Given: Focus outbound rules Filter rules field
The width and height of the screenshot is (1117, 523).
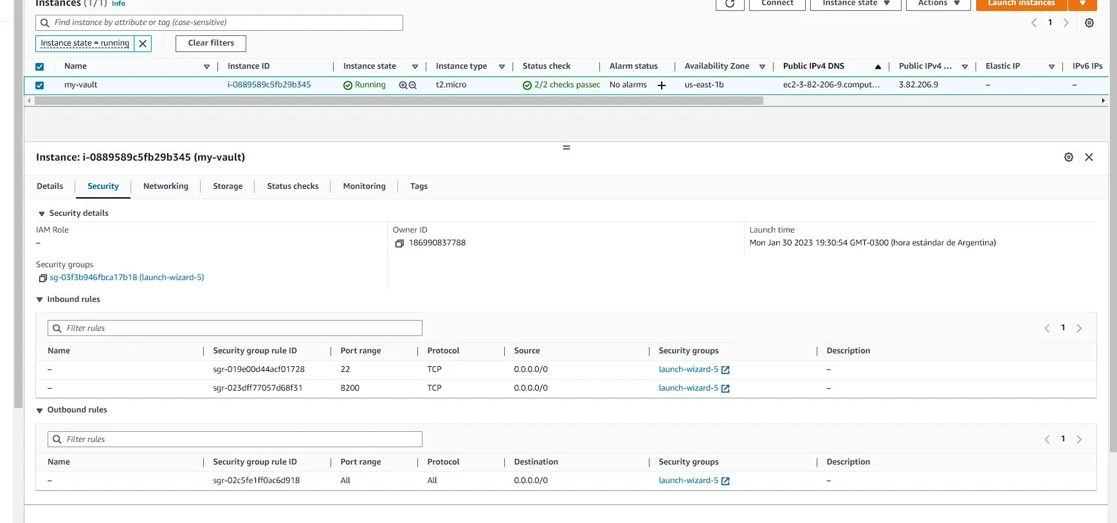Looking at the screenshot, I should point(235,439).
